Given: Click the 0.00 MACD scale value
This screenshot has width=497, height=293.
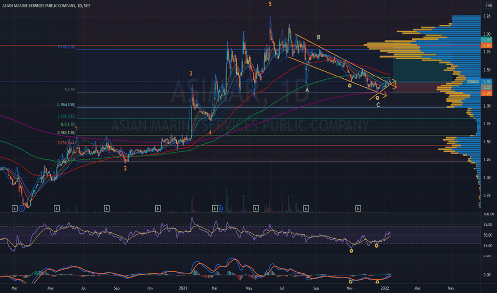Looking at the screenshot, I should (x=487, y=275).
